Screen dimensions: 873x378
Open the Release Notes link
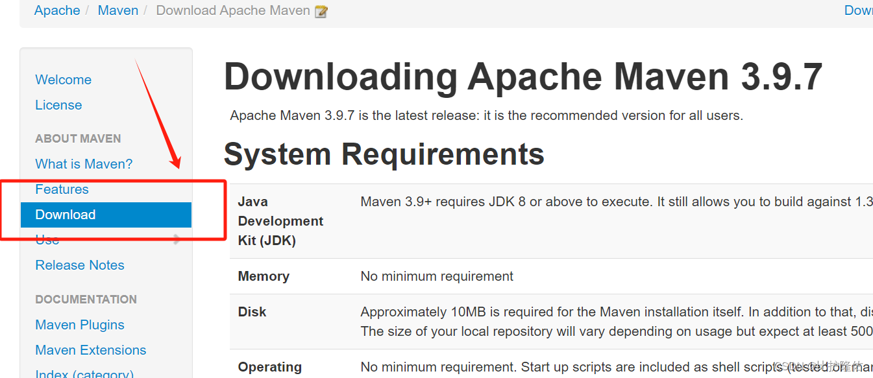(80, 265)
